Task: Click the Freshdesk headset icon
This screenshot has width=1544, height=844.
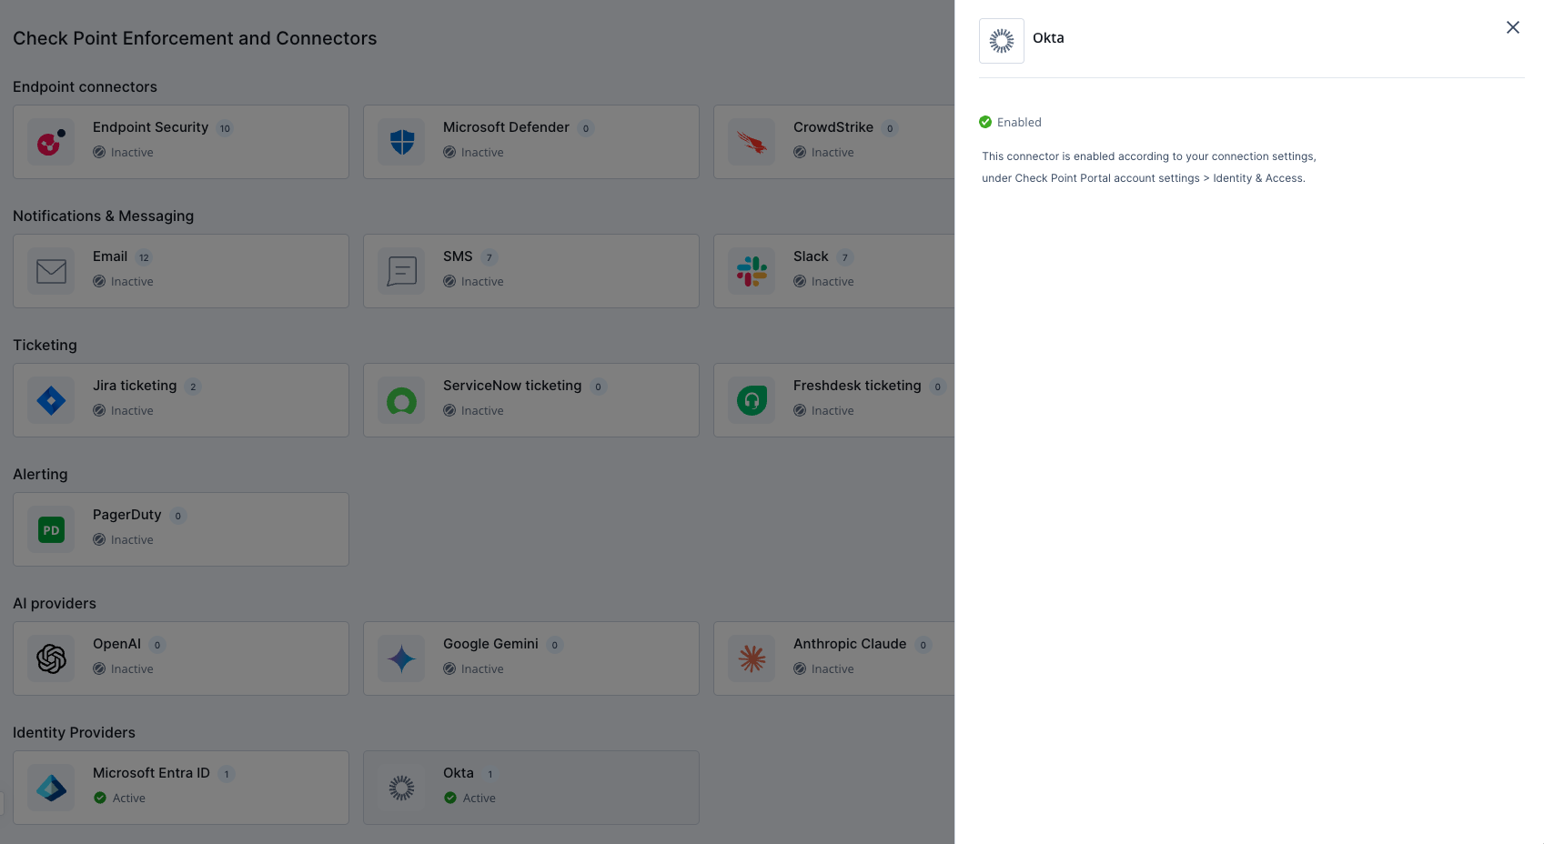Action: click(x=752, y=400)
